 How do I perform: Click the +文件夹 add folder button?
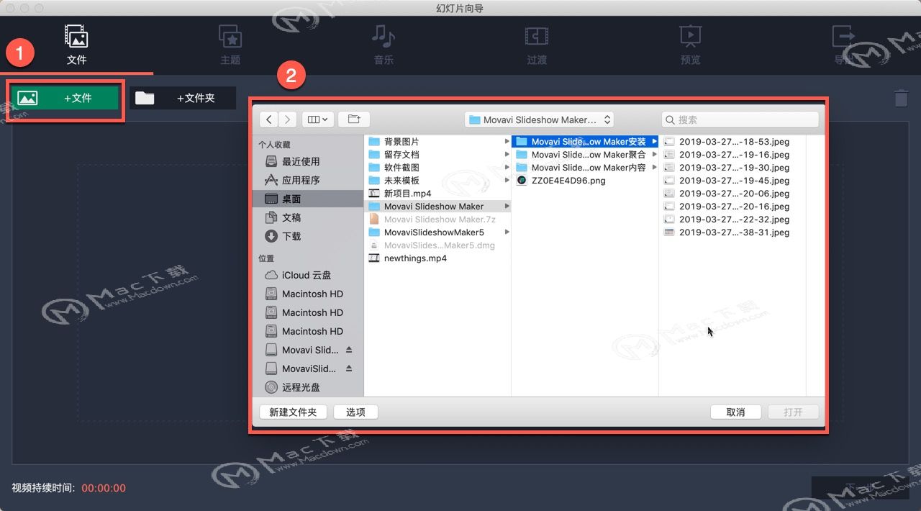click(x=183, y=98)
